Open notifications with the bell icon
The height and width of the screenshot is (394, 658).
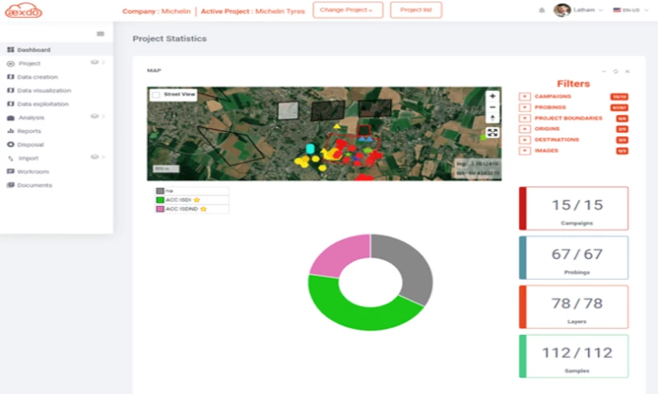[x=542, y=10]
